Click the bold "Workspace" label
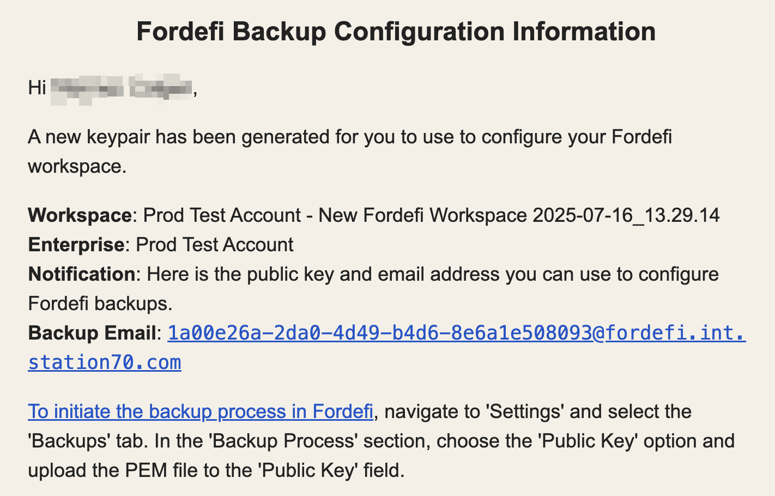The height and width of the screenshot is (496, 775). [x=80, y=215]
